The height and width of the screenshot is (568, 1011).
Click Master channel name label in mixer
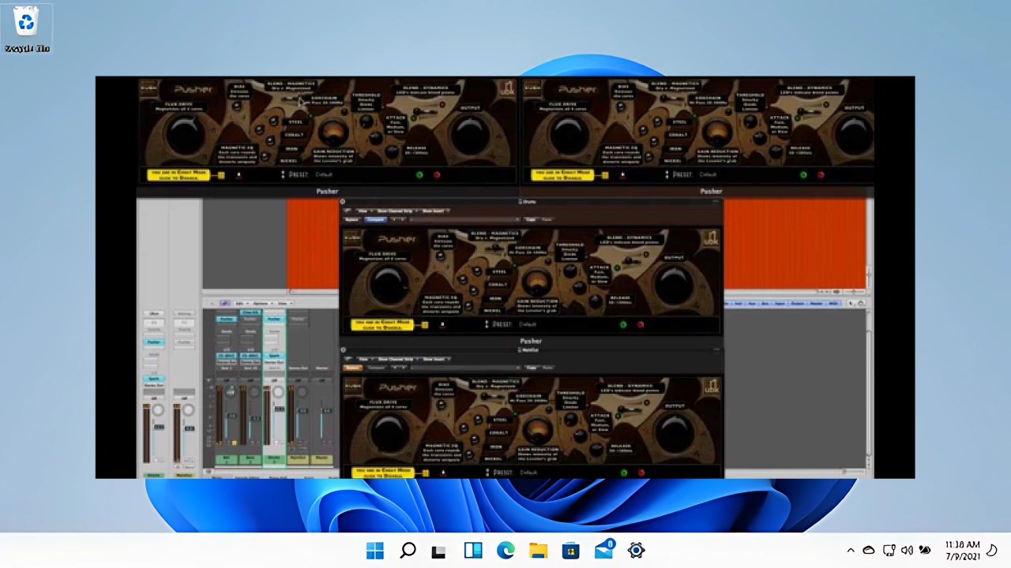point(321,459)
